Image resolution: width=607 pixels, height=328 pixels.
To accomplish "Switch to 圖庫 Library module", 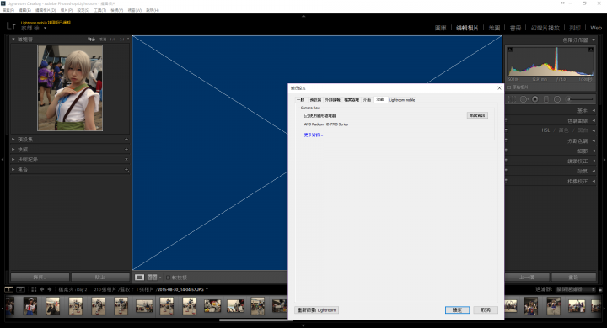I will pos(441,28).
